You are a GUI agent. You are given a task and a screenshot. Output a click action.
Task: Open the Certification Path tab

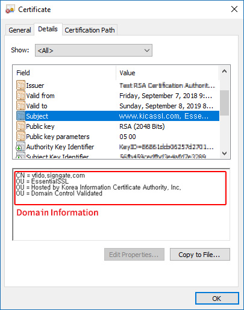click(90, 30)
